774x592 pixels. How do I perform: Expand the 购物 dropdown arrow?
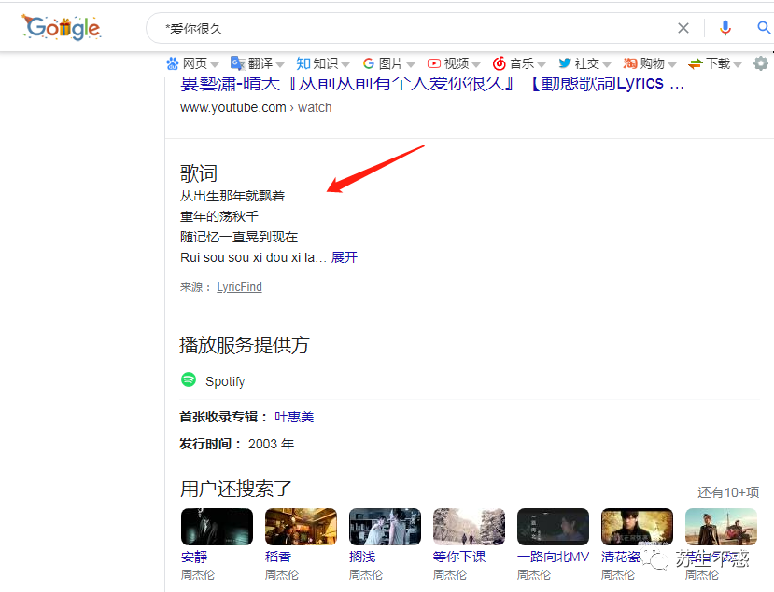[x=672, y=64]
